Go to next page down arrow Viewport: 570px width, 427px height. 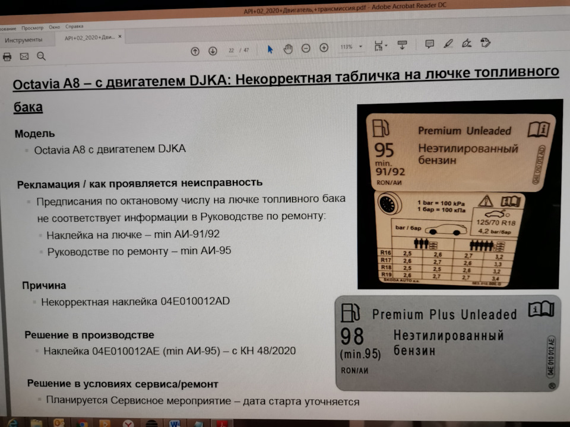[x=213, y=51]
